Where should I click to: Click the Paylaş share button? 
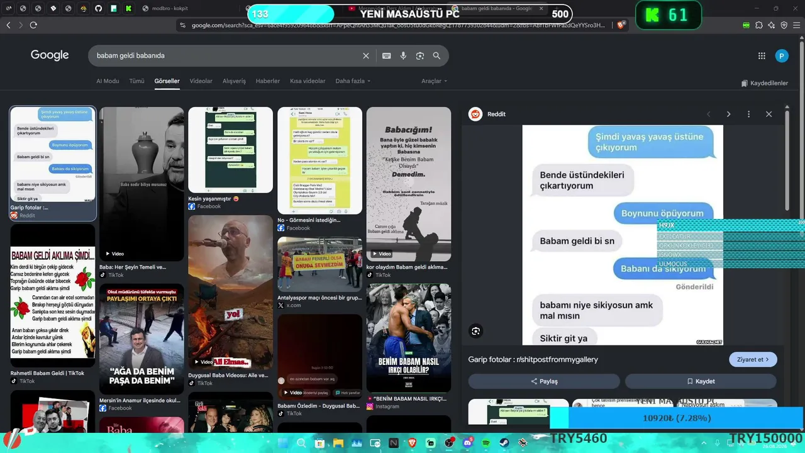(544, 381)
